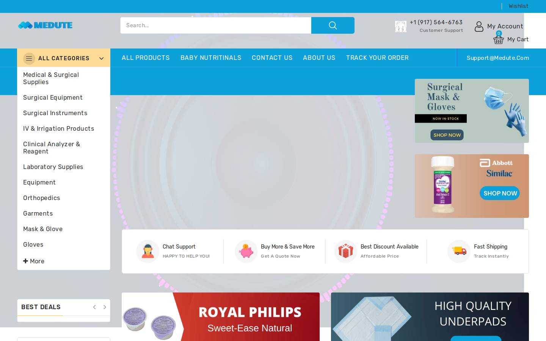Select IV & Irrigation Products category
The width and height of the screenshot is (546, 341).
click(x=58, y=128)
